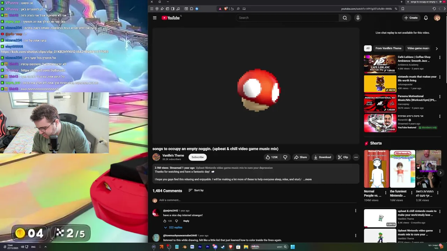Open Vanille's Theme channel name link
Viewport: 447px width, 251px height.
point(173,155)
